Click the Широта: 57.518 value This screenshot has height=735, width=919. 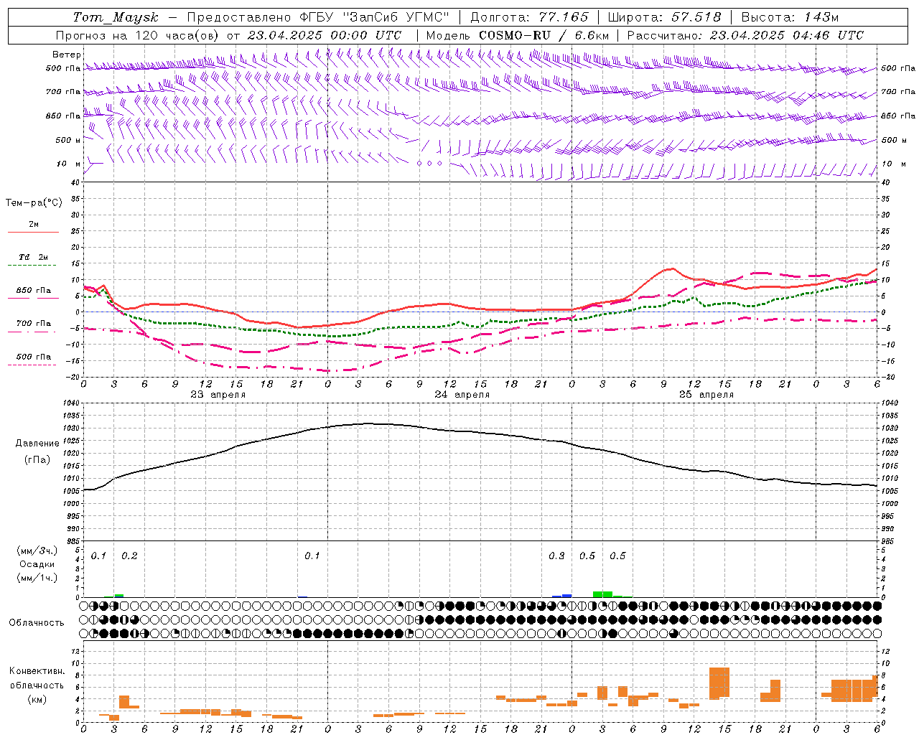coord(664,17)
